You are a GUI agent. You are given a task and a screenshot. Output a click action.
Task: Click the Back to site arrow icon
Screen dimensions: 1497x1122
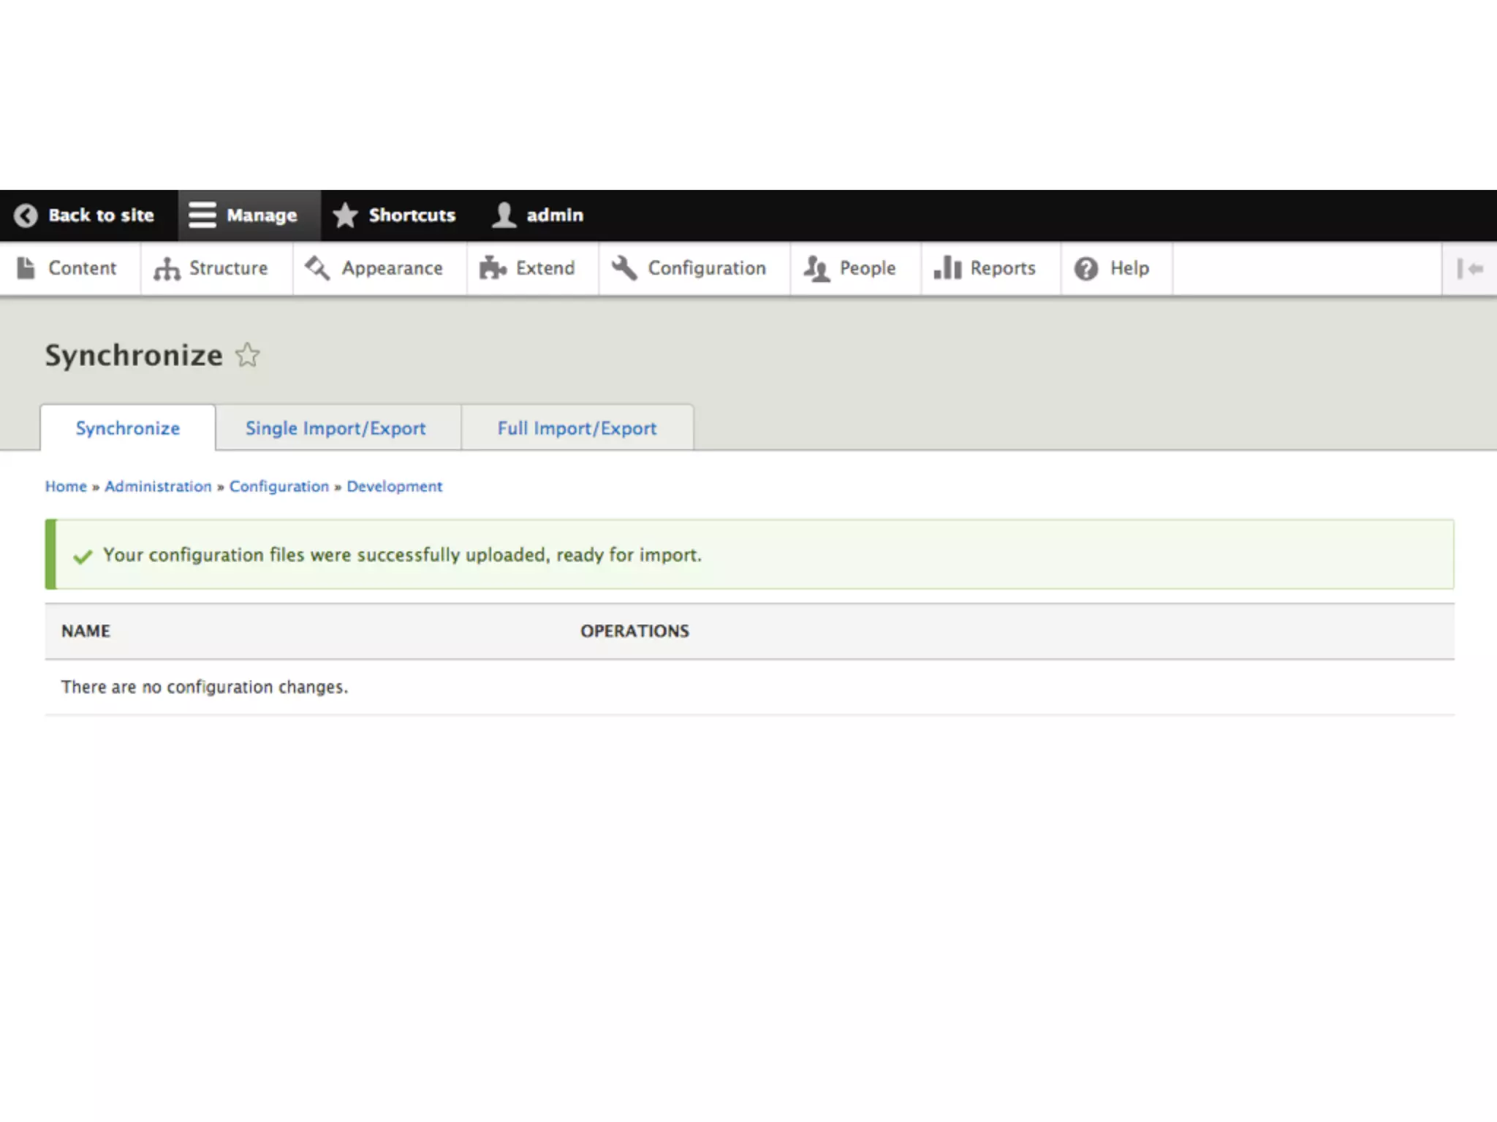pos(26,215)
